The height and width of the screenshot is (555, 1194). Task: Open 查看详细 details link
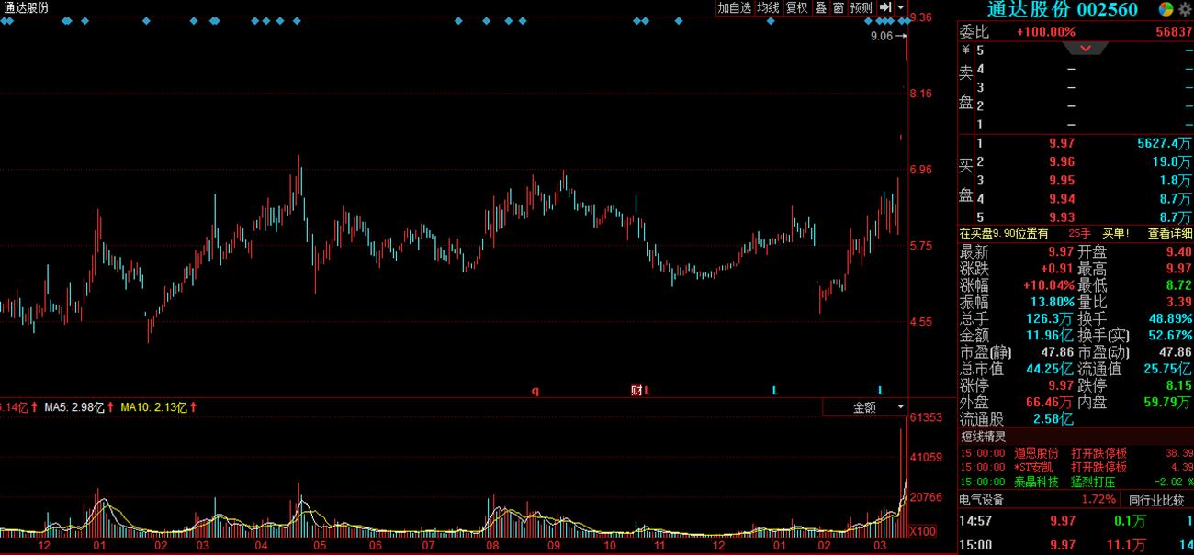(x=1169, y=233)
